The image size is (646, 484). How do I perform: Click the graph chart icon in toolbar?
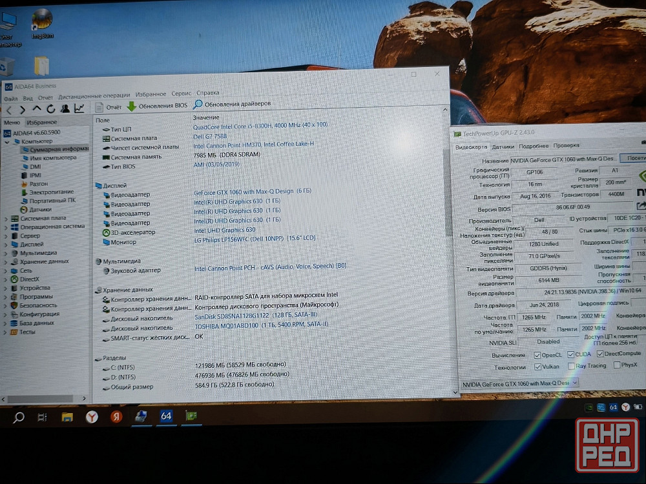click(x=79, y=108)
